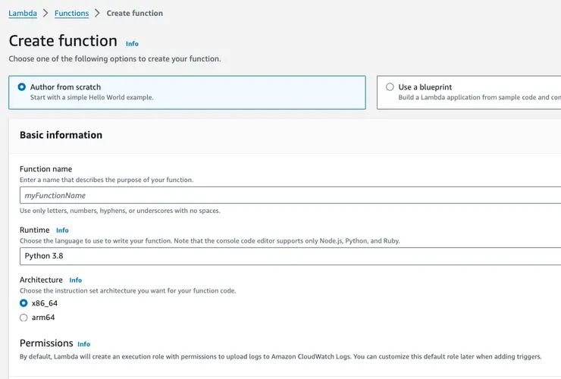The image size is (561, 379).
Task: Click the Create function page title
Action: pyautogui.click(x=63, y=41)
